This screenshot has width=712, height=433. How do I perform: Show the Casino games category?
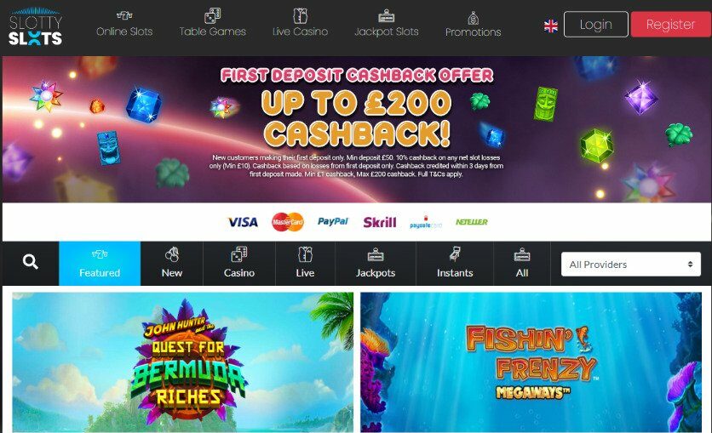click(x=239, y=264)
